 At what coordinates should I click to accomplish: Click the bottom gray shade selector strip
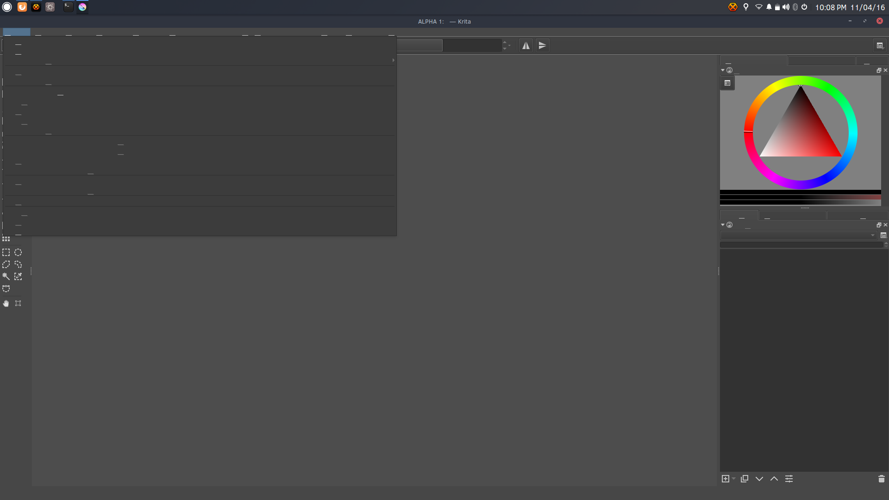point(801,202)
